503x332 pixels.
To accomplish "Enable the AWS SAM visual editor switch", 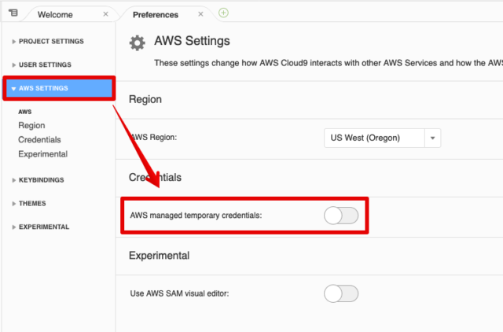I will click(x=341, y=293).
